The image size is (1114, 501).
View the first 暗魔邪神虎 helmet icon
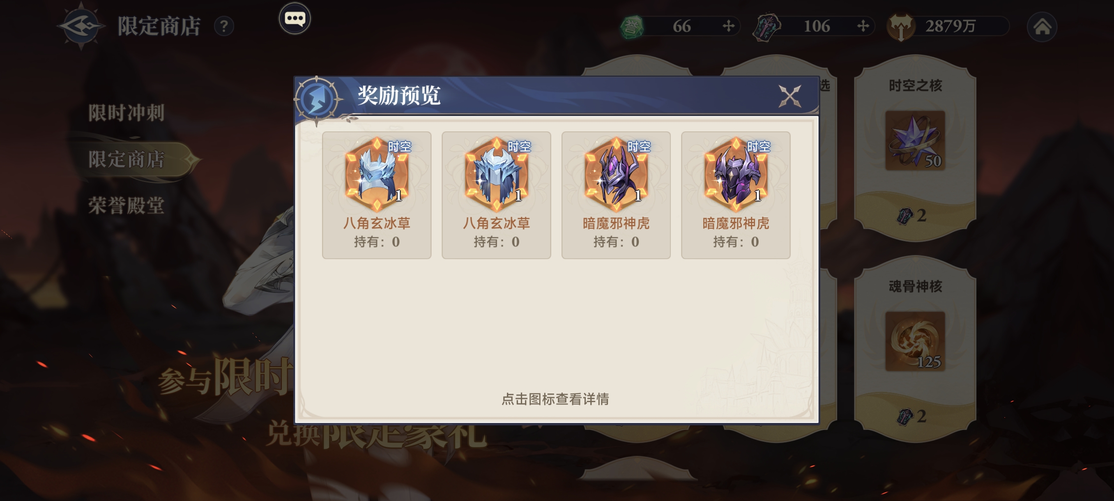(616, 174)
